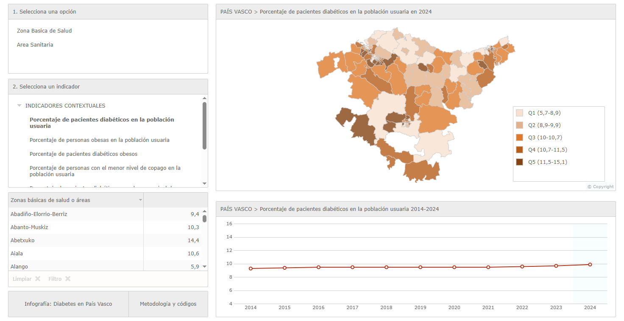Click the indicator list scroll-down arrow
Viewport: 624px width, 321px height.
(x=204, y=183)
